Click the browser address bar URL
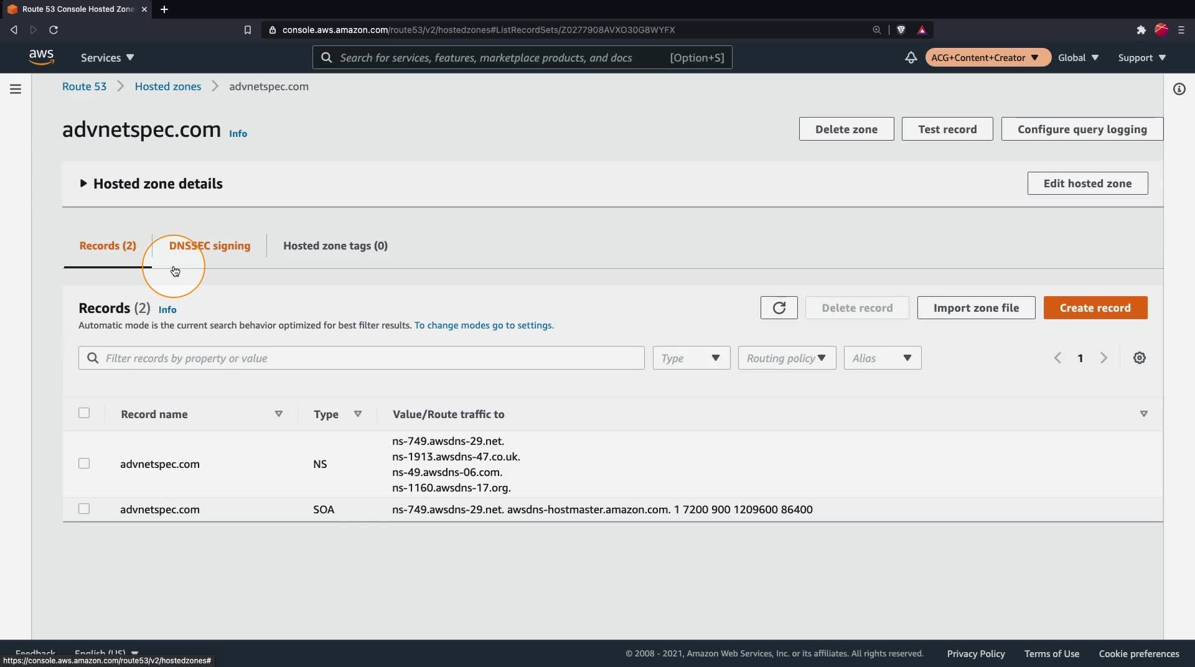1195x667 pixels. (478, 30)
